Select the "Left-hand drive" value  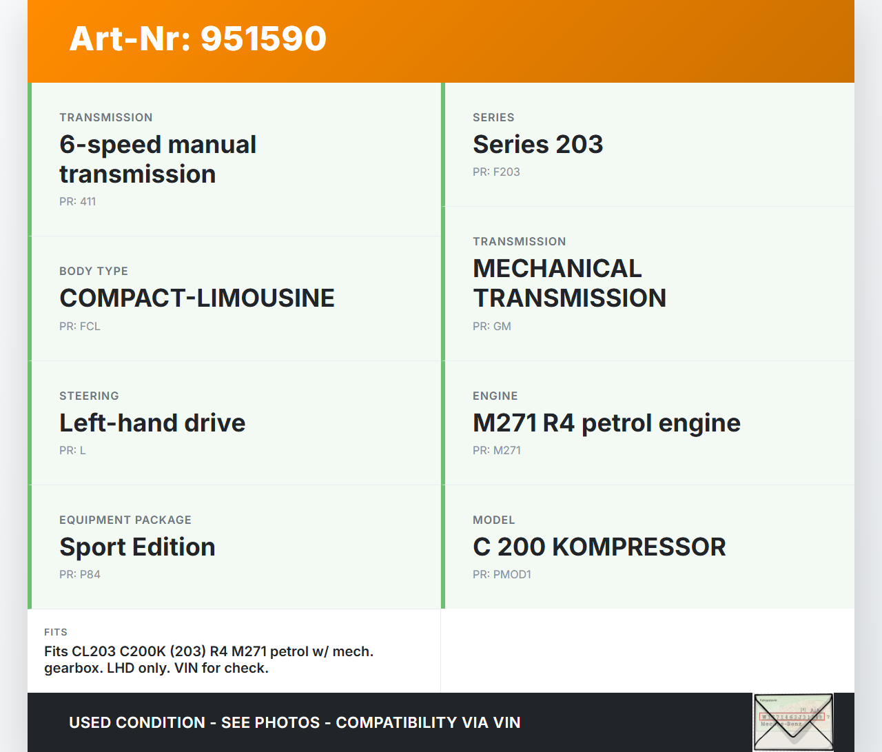coord(152,423)
